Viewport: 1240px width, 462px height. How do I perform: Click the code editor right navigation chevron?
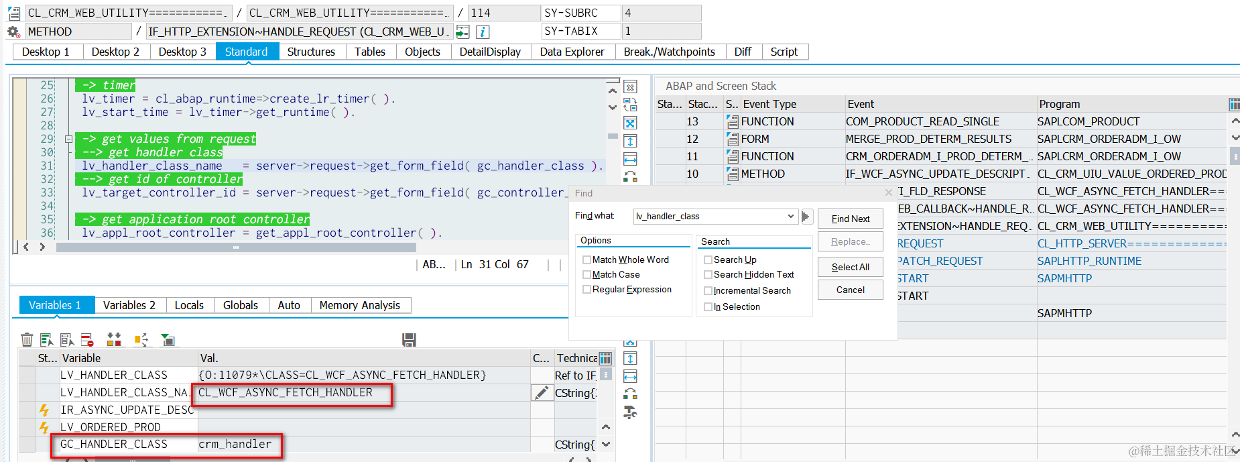(x=42, y=247)
